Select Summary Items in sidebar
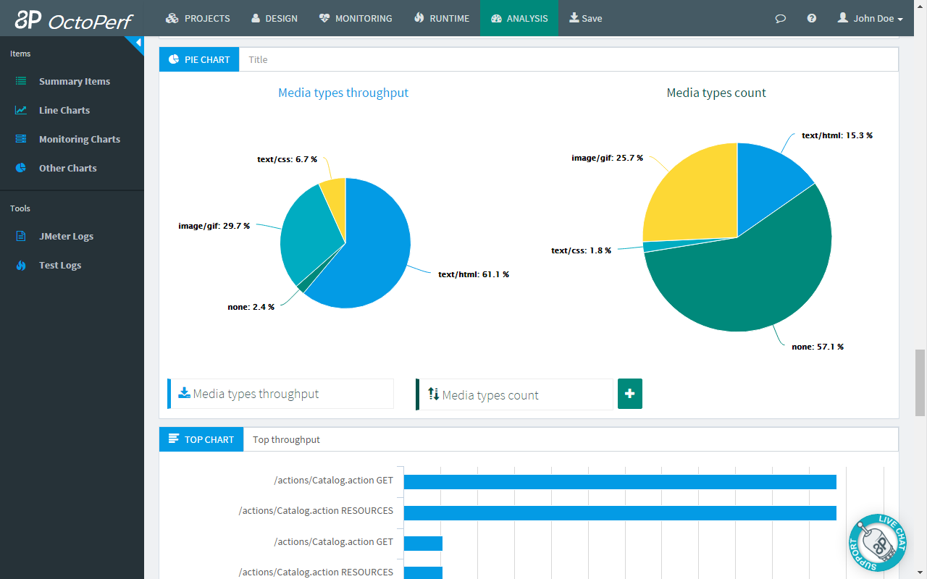 pos(74,81)
